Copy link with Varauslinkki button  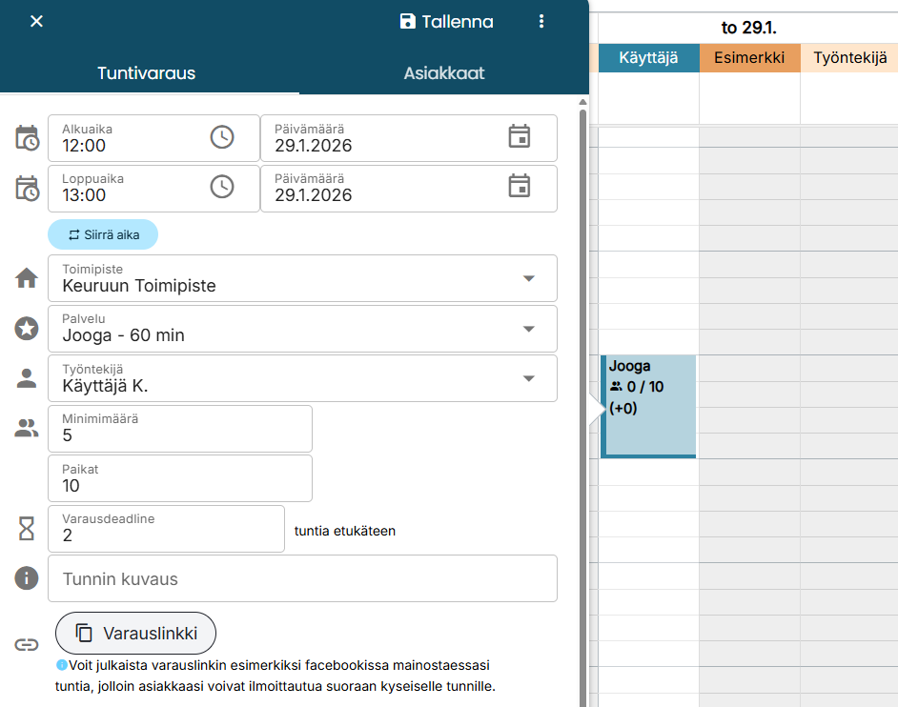[136, 633]
